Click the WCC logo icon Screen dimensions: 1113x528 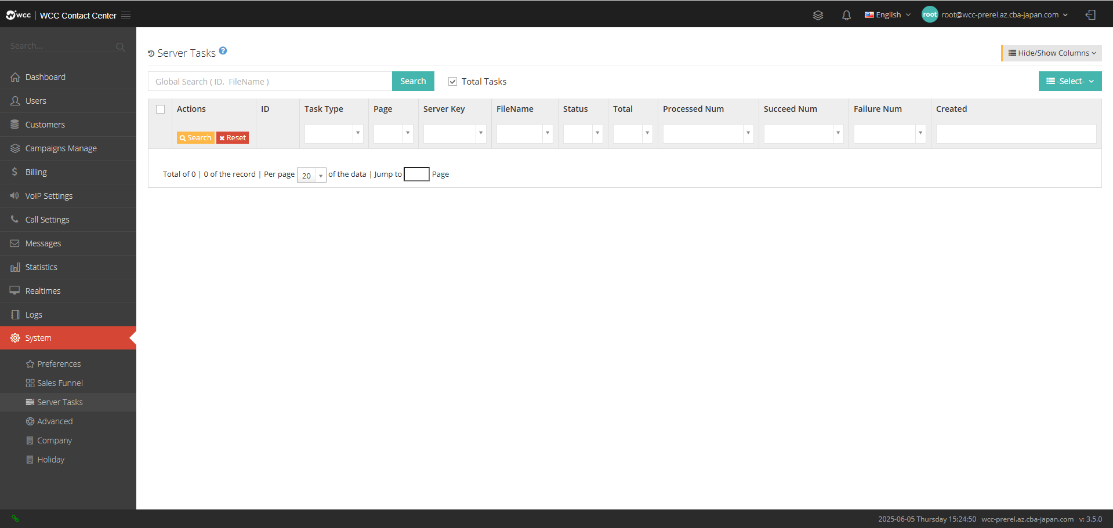click(x=18, y=15)
